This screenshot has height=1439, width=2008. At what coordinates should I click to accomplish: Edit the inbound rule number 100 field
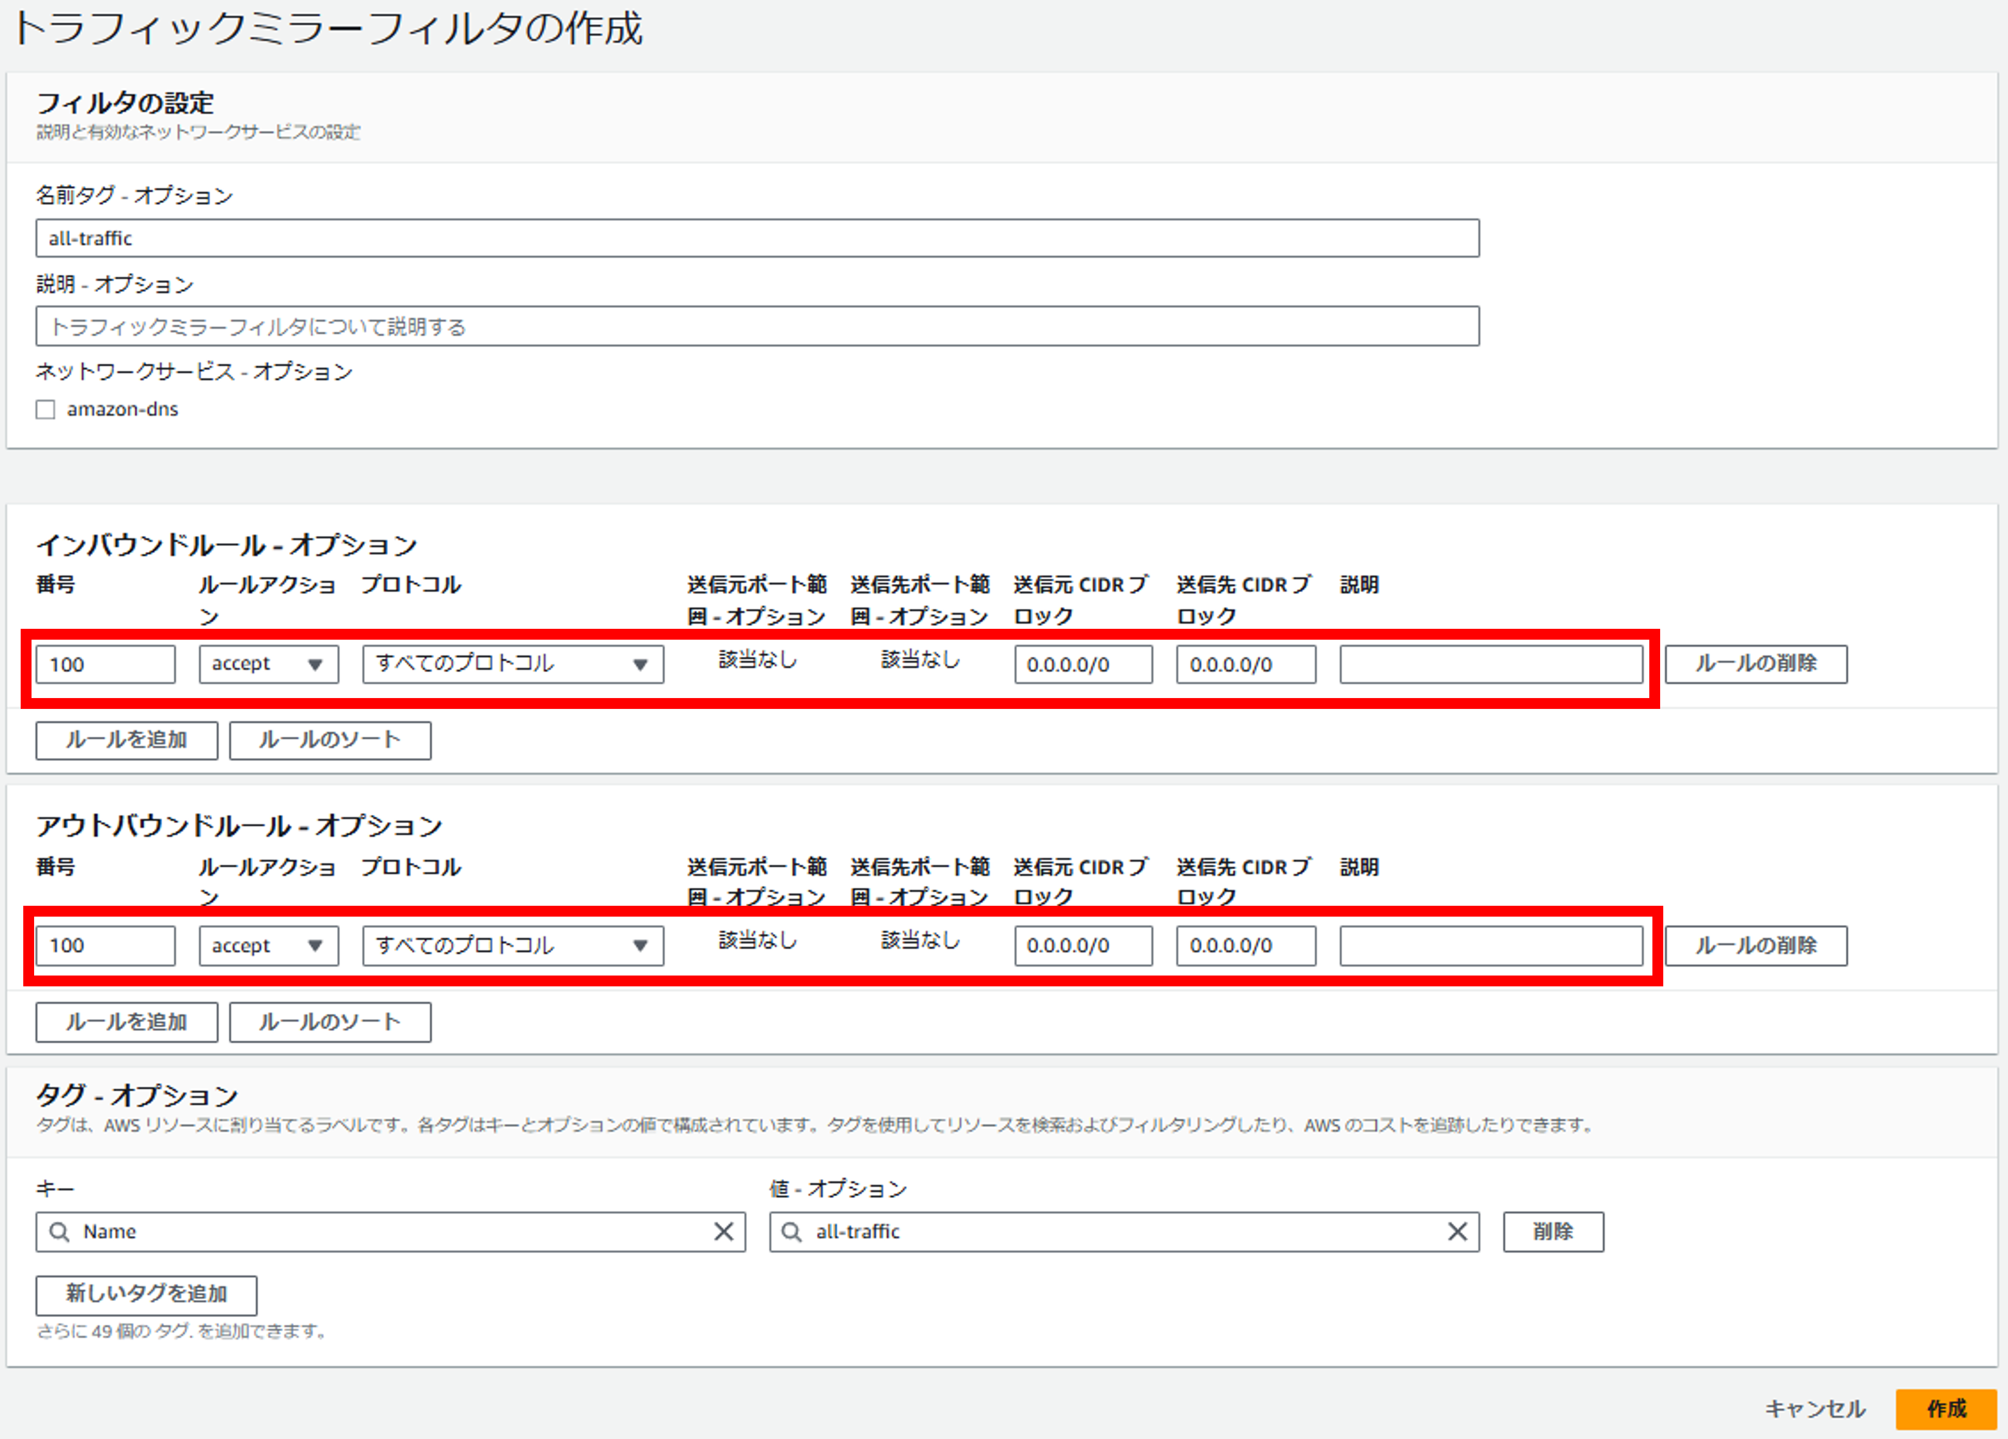pyautogui.click(x=105, y=664)
